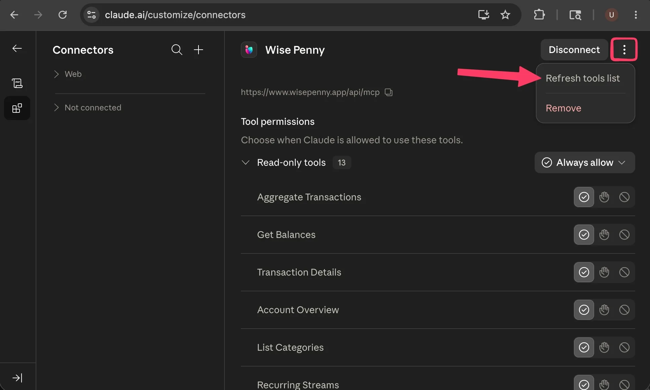The height and width of the screenshot is (390, 650).
Task: Click the Wise Penny logo icon
Action: tap(249, 50)
